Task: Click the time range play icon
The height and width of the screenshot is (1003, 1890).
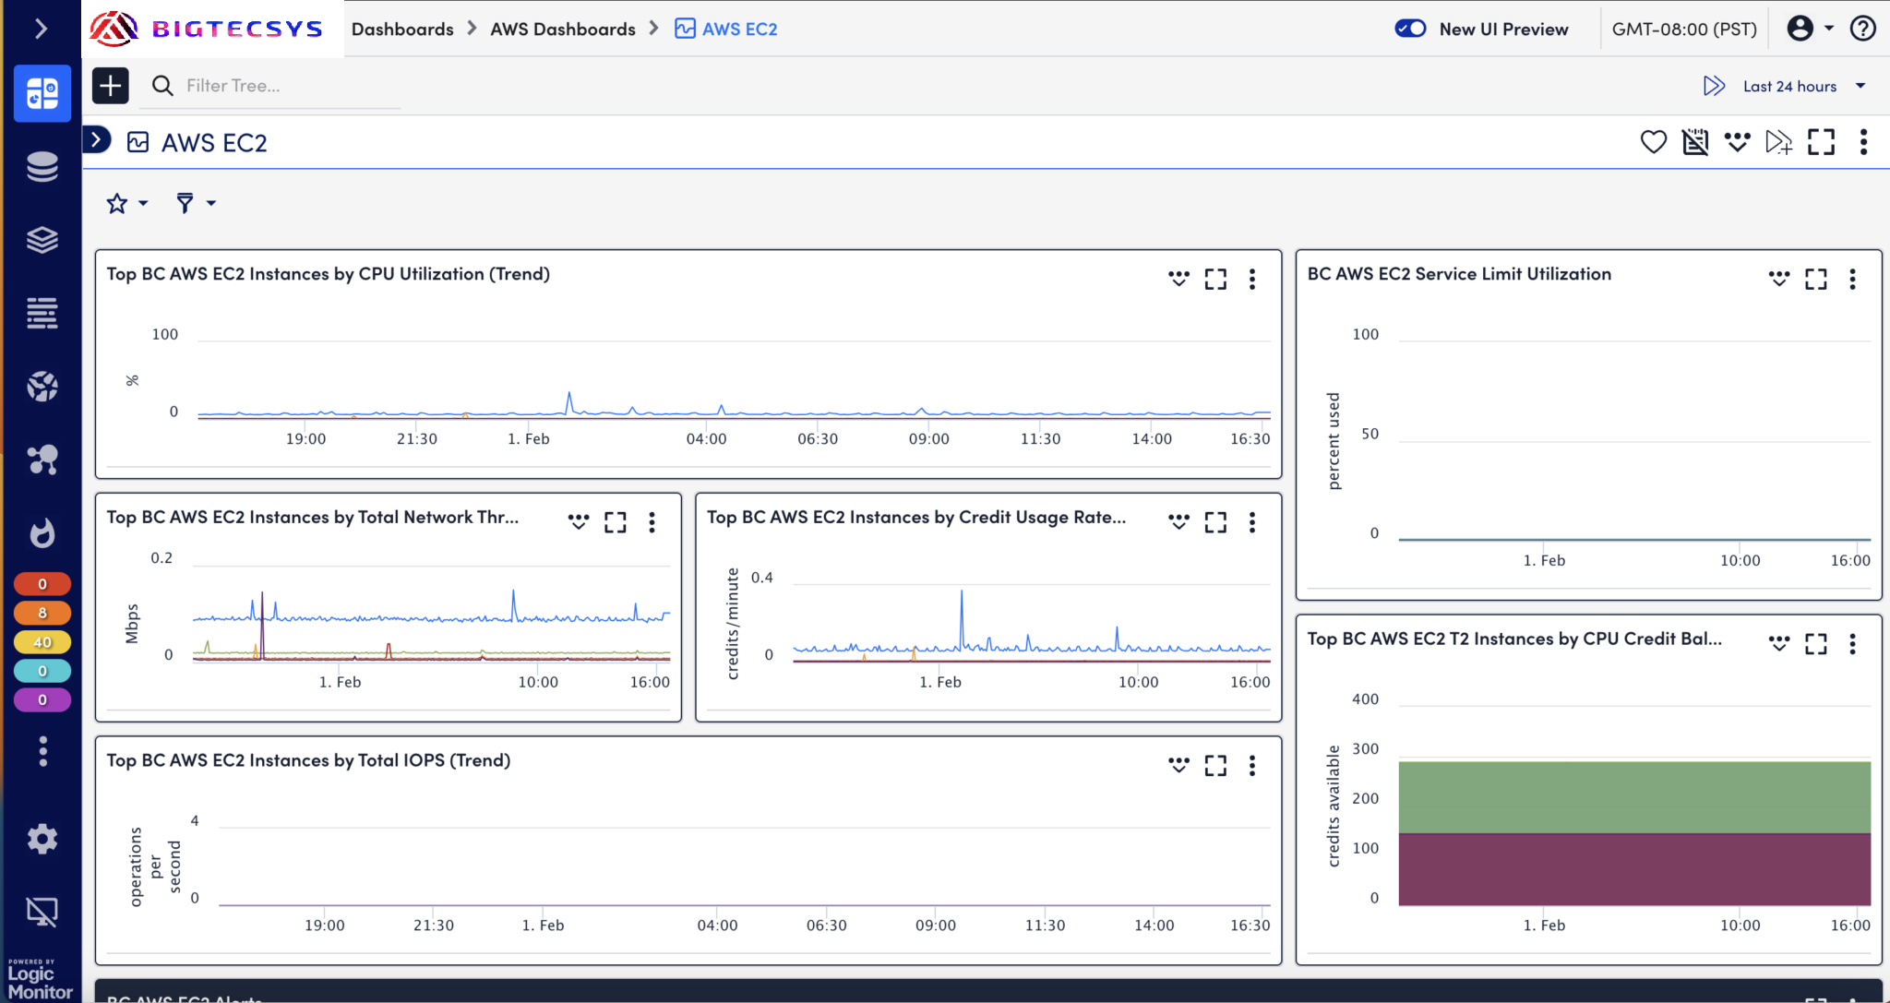Action: point(1714,86)
